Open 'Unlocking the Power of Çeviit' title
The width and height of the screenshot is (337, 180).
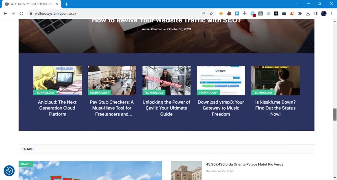(166, 108)
